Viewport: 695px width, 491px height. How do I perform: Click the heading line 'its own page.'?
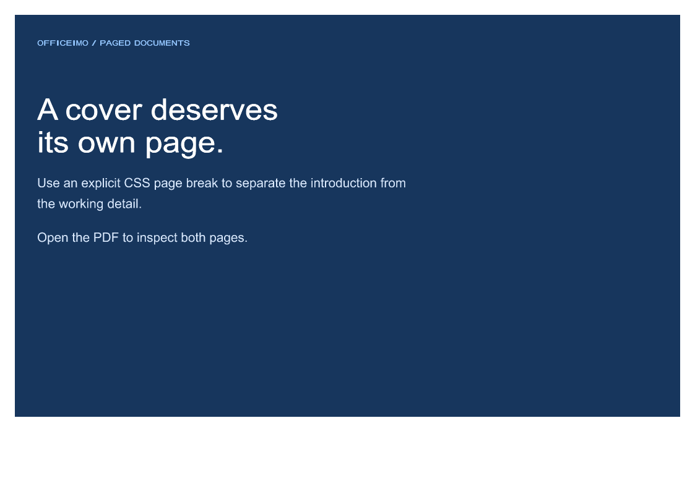(131, 143)
